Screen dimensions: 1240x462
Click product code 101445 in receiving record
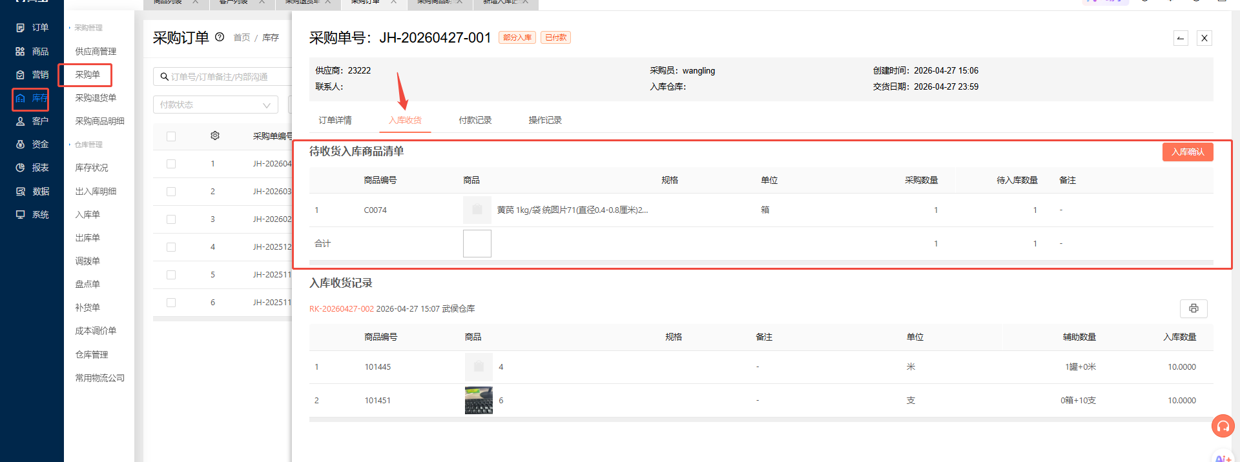[378, 367]
